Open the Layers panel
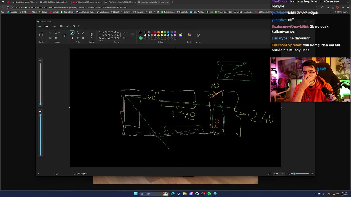The width and height of the screenshot is (351, 197). [x=198, y=35]
